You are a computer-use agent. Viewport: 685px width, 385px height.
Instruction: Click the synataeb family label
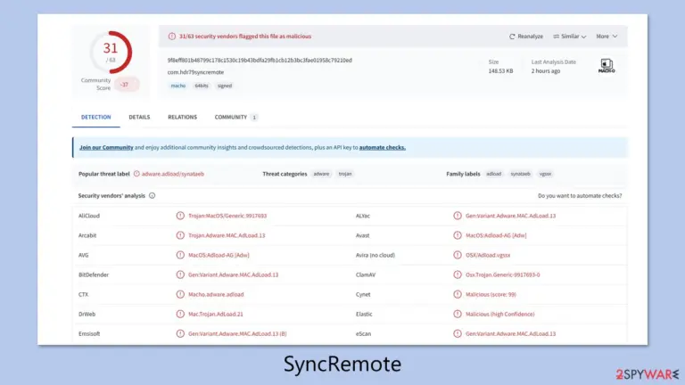pos(520,174)
